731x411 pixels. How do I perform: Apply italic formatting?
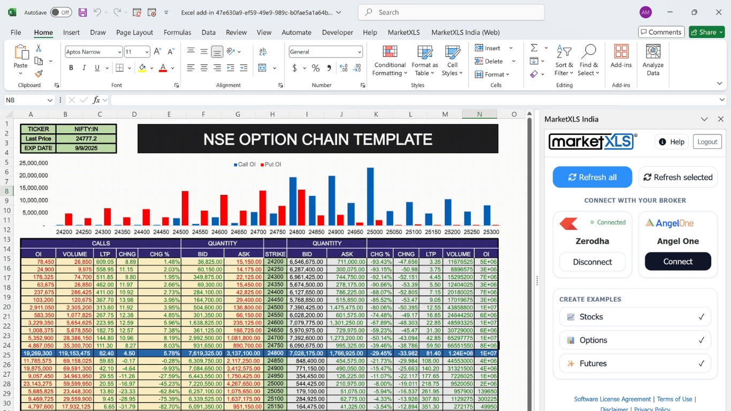point(84,68)
